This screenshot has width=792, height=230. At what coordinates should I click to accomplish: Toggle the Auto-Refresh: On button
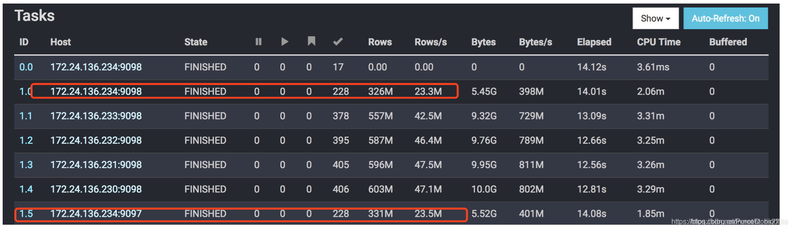tap(725, 18)
